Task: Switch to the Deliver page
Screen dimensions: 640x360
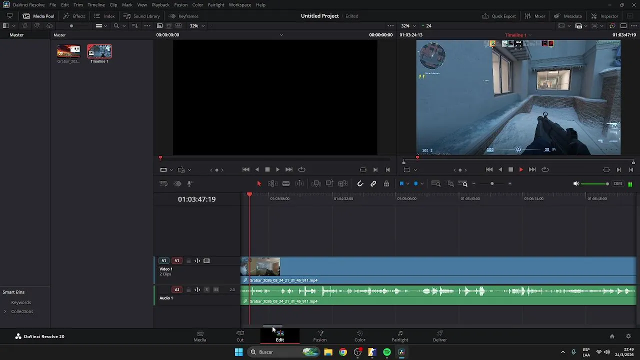Action: pos(440,336)
